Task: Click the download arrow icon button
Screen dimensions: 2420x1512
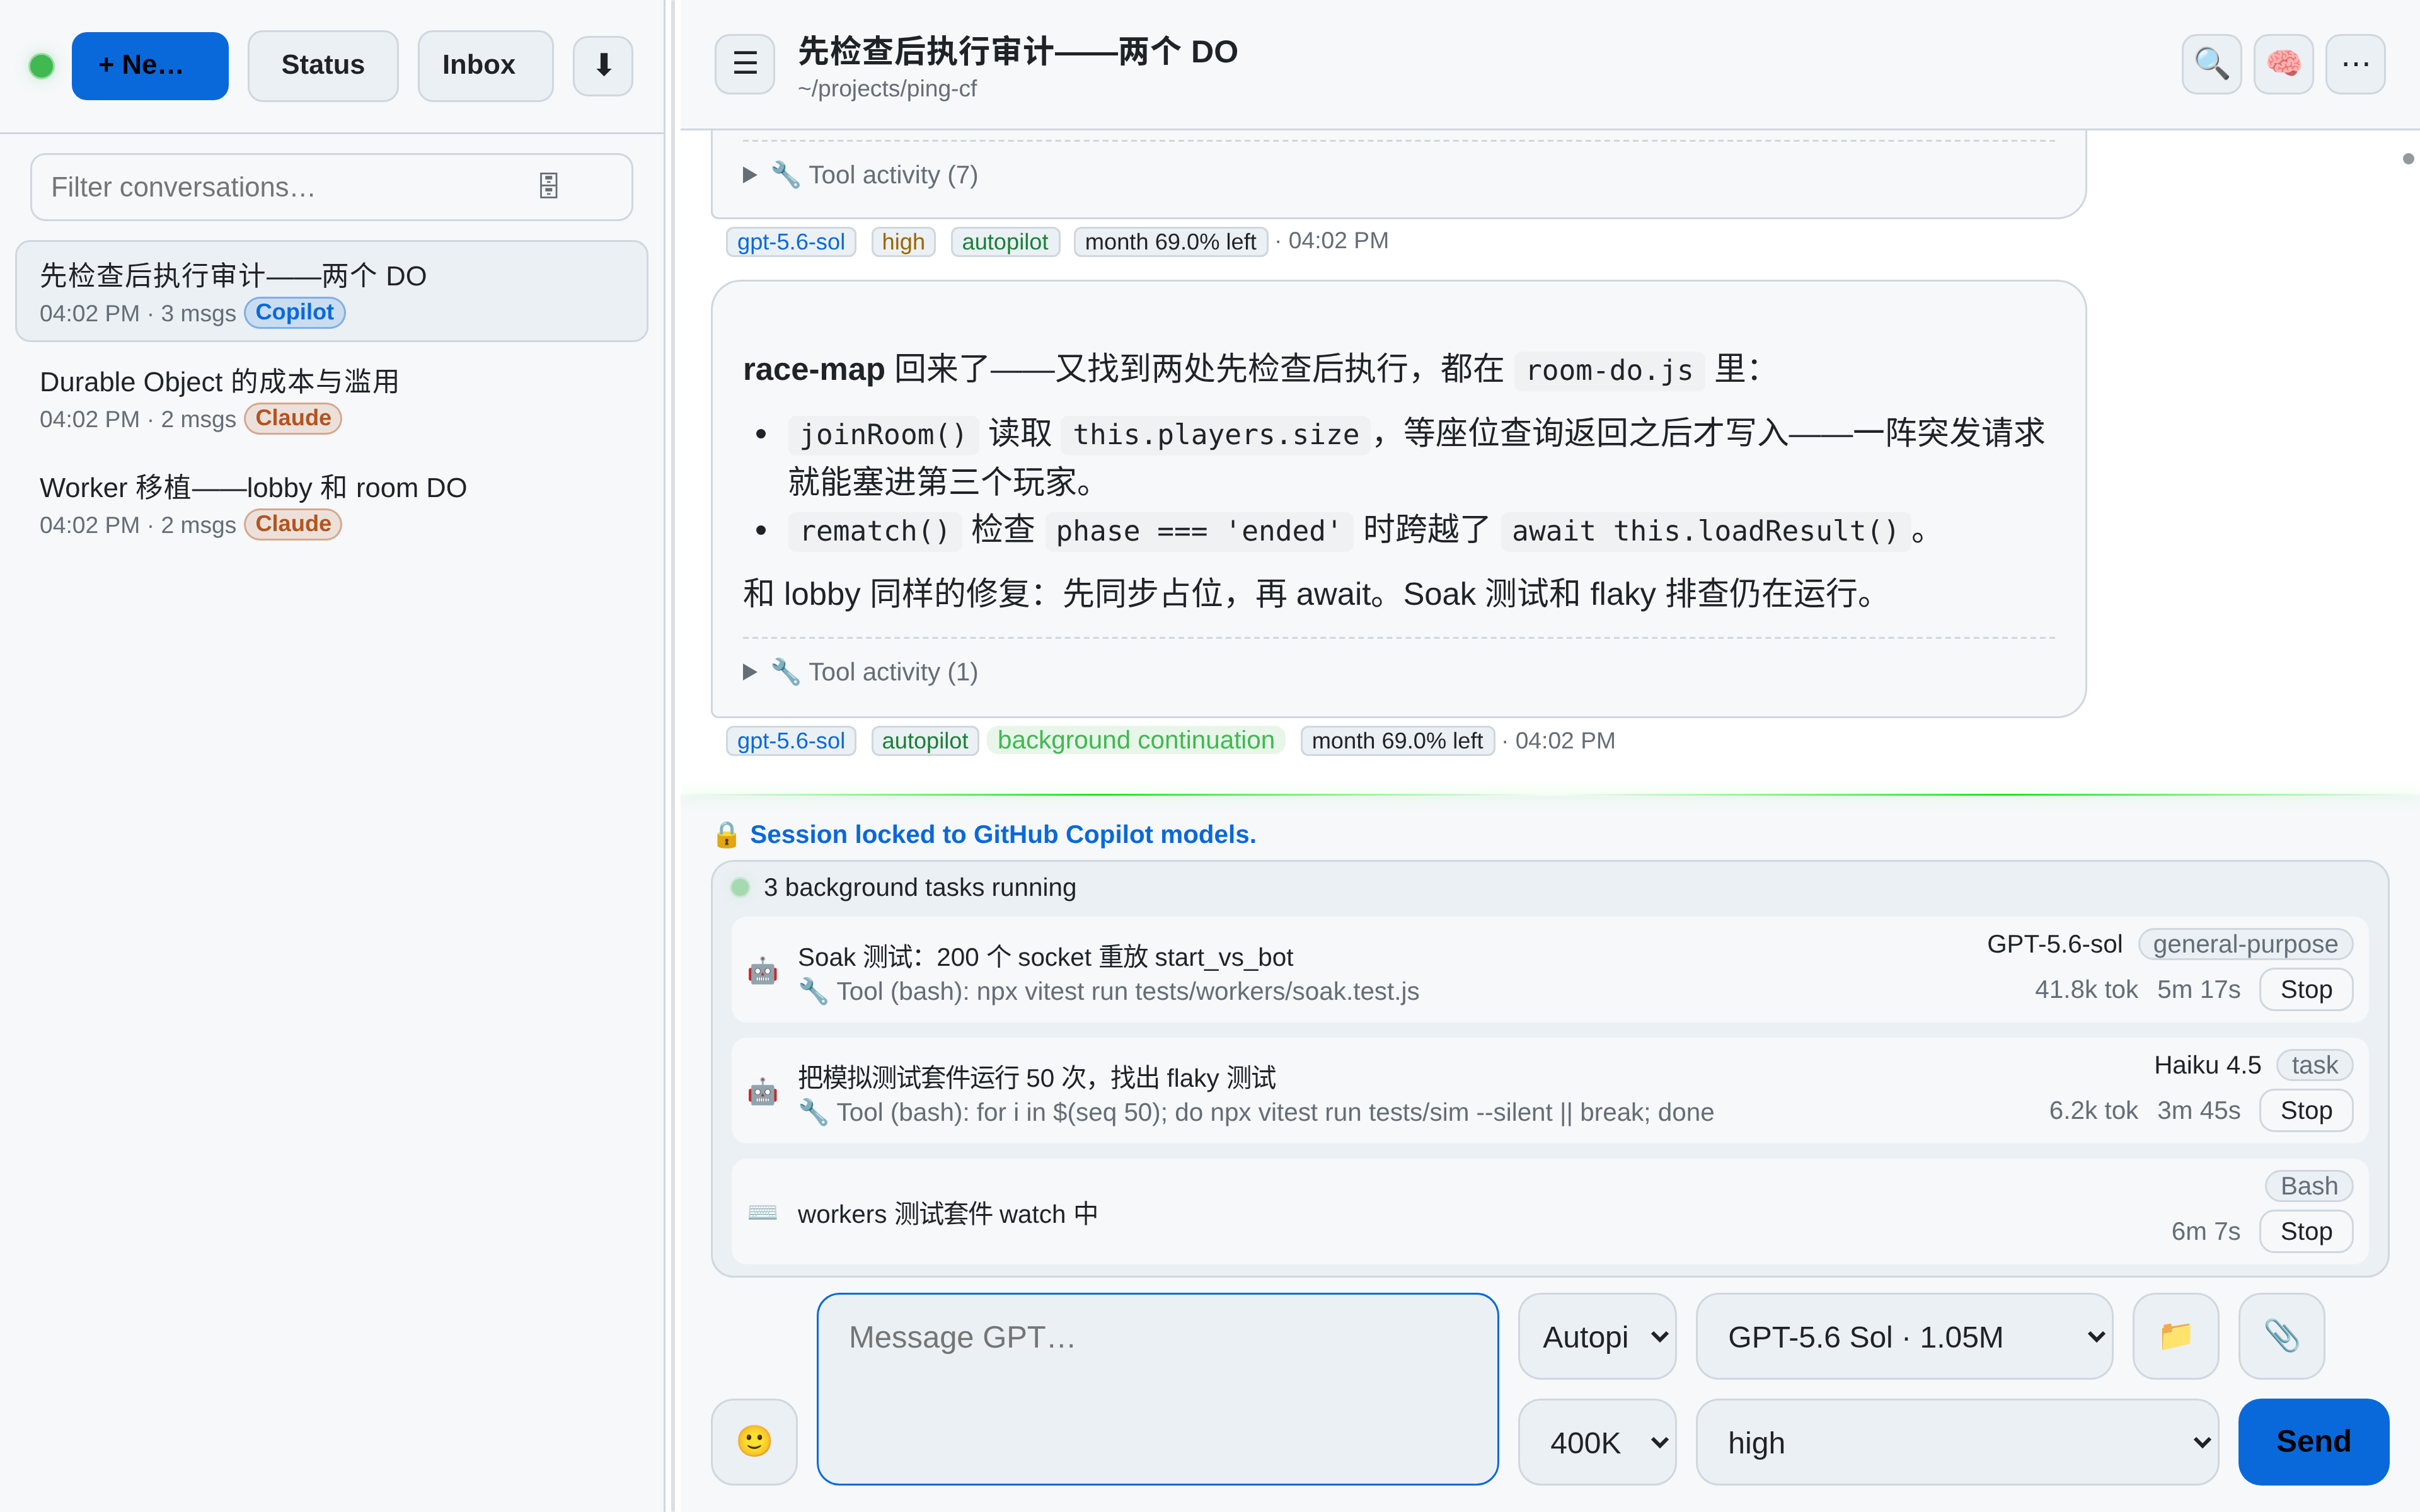Action: click(x=603, y=65)
